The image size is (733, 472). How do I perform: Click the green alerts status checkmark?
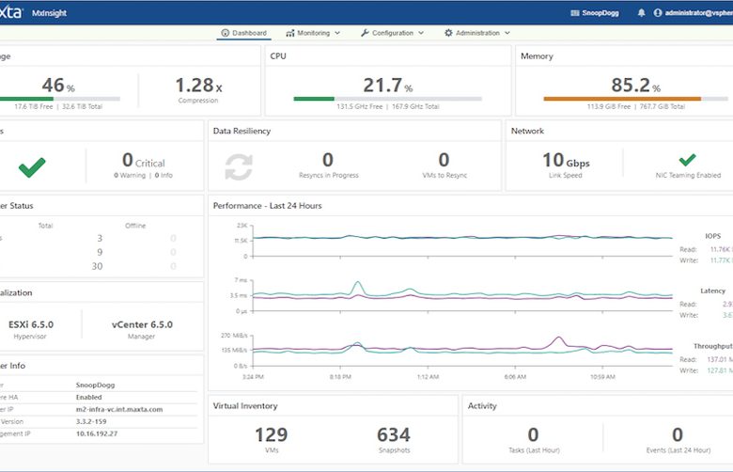[32, 167]
